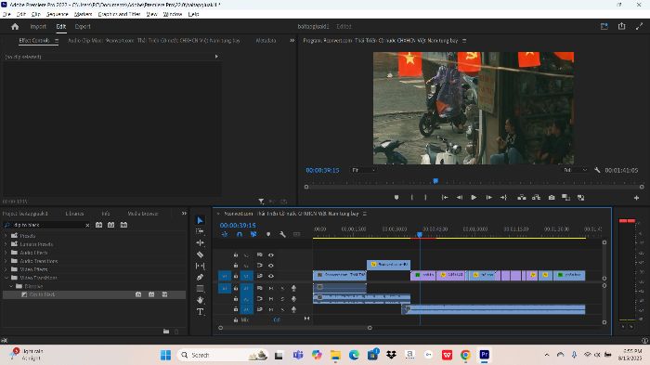Open the Fit zoom level dropdown
The height and width of the screenshot is (365, 650).
[x=364, y=170]
